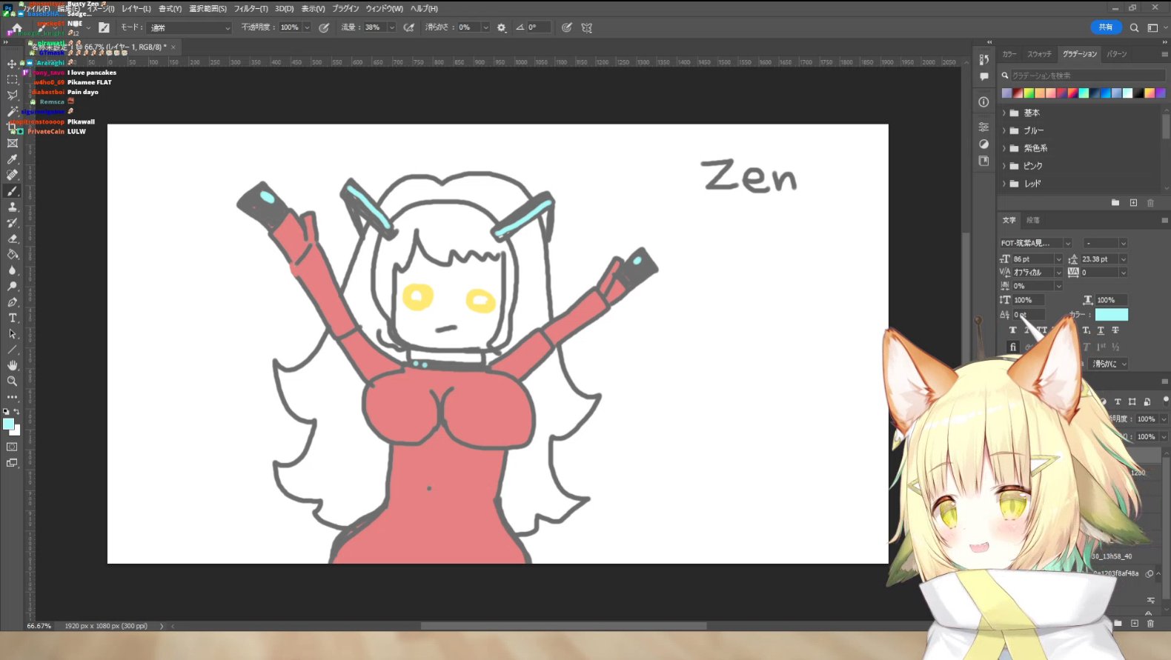
Task: Select the History Brush tool
Action: [x=13, y=223]
